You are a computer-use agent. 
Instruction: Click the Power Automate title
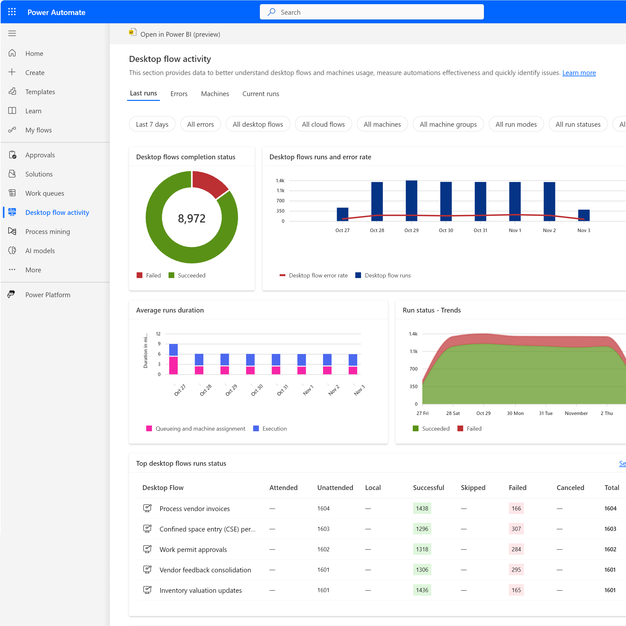pyautogui.click(x=57, y=12)
